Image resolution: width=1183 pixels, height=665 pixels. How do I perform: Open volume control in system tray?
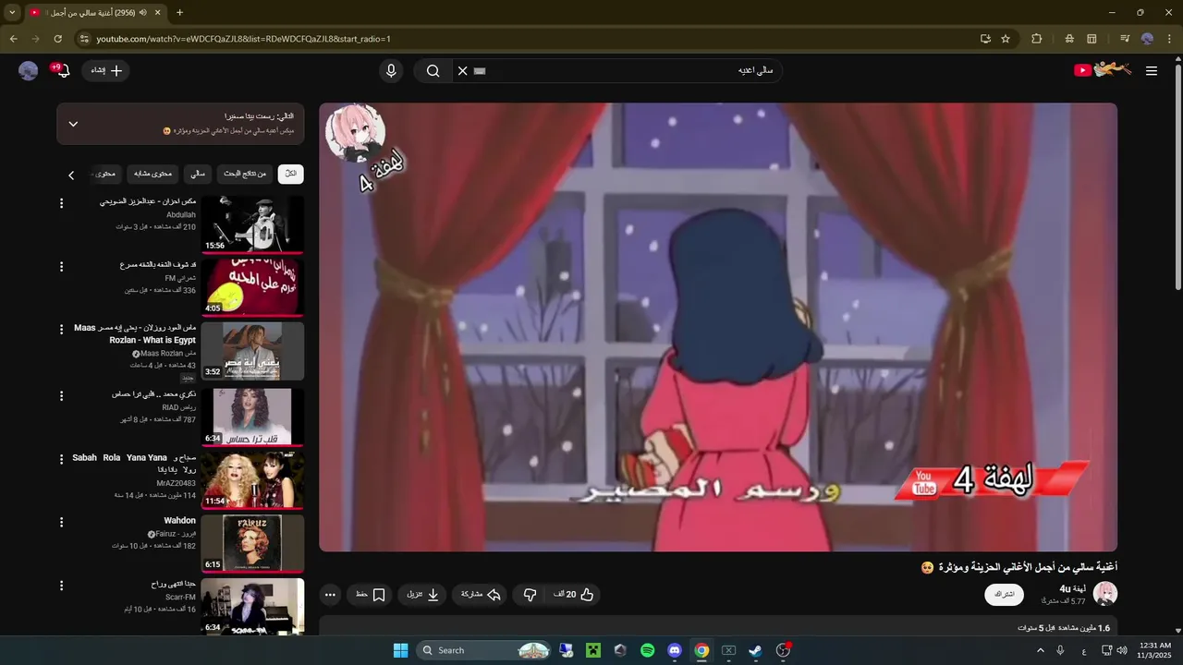pyautogui.click(x=1121, y=650)
